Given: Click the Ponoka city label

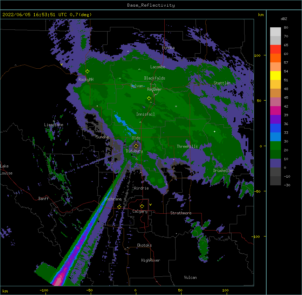Looking at the screenshot, I should click(x=168, y=48).
